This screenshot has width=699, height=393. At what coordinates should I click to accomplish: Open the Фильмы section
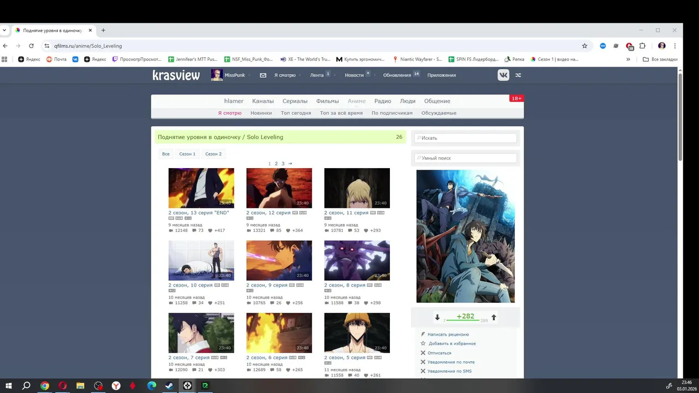328,101
